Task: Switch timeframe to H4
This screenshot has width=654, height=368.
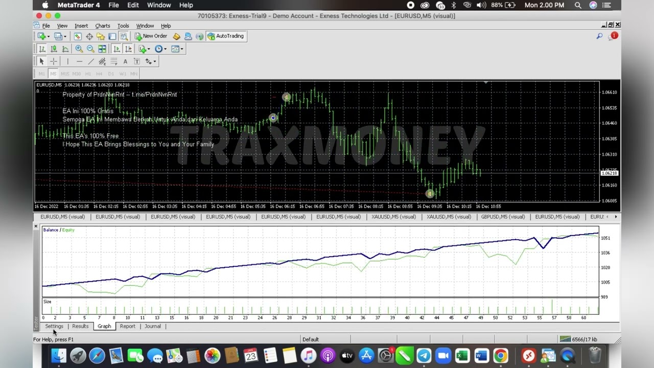Action: [x=99, y=74]
